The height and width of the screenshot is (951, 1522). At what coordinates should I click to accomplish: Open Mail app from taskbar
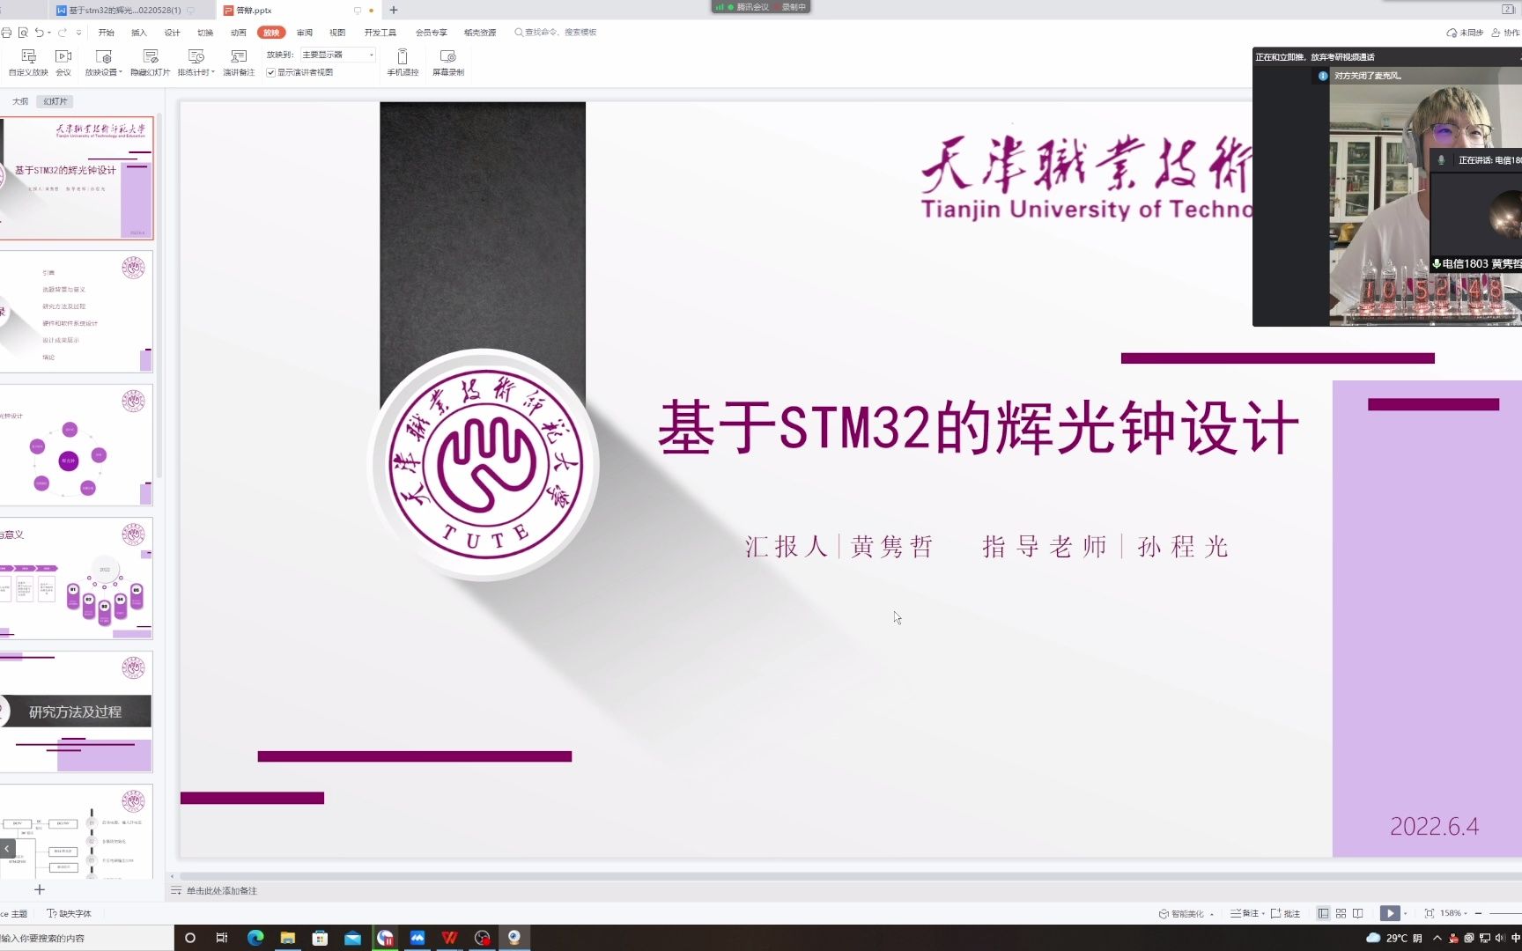click(353, 938)
